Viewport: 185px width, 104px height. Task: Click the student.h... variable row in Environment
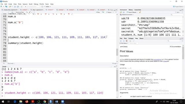(x=151, y=35)
